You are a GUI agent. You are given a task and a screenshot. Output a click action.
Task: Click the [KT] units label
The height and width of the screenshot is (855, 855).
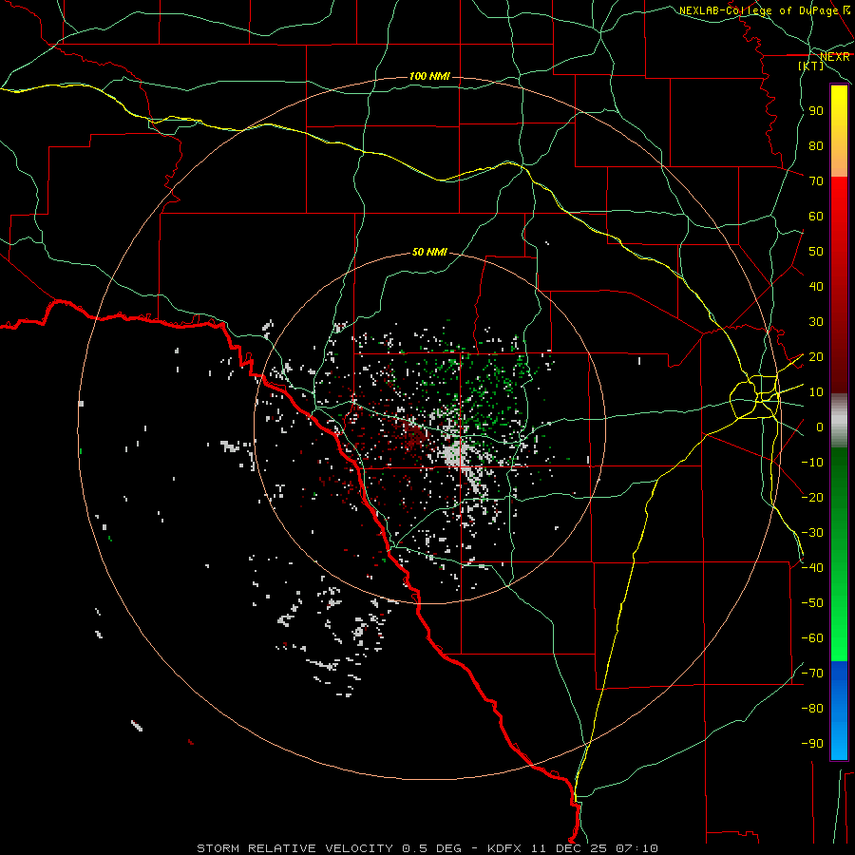point(811,66)
